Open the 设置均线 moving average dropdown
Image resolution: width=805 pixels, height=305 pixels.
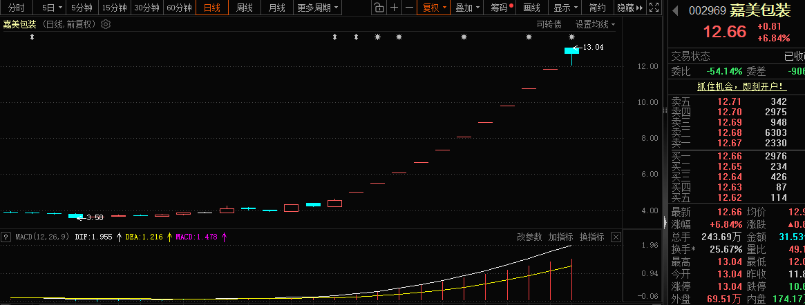[596, 24]
